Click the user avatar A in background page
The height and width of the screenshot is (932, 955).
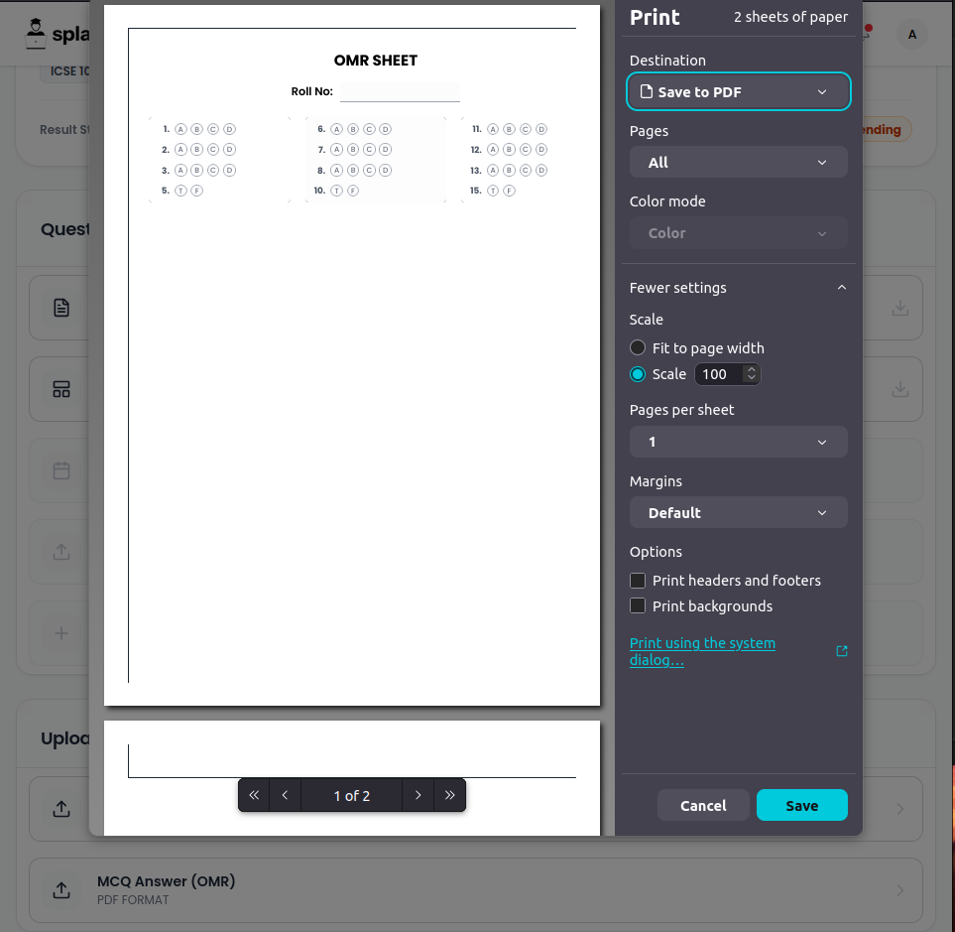coord(911,35)
